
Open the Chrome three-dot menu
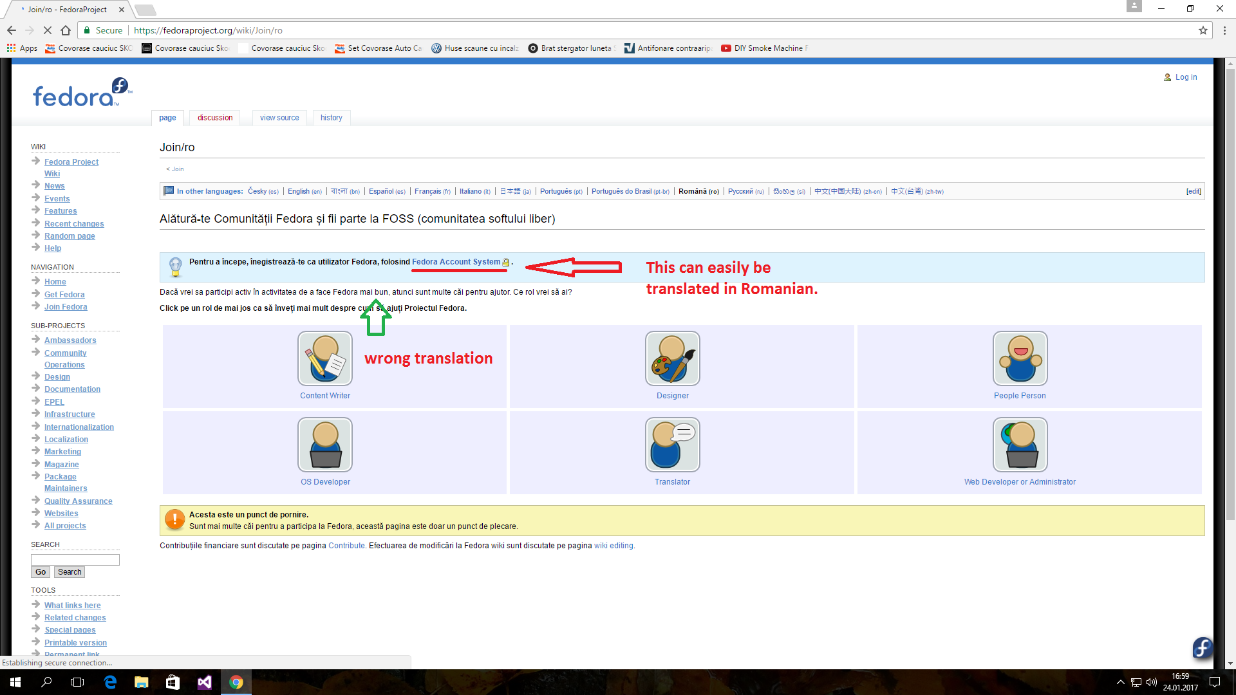(x=1224, y=30)
